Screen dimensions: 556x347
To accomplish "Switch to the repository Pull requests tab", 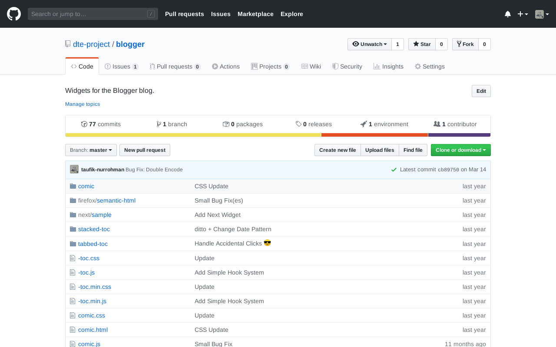I will coord(175,66).
